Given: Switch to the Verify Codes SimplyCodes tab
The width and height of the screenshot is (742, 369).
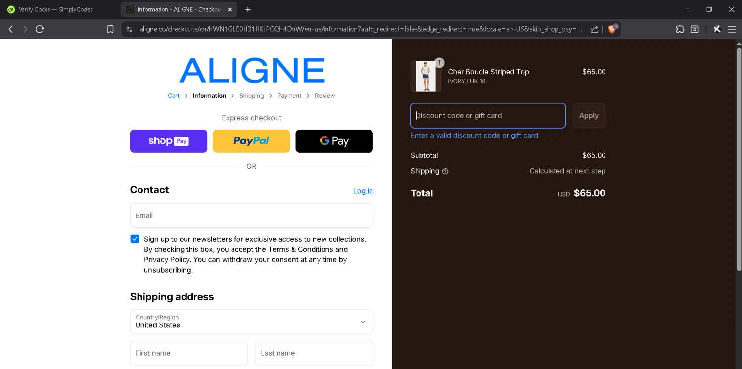Looking at the screenshot, I should click(55, 9).
